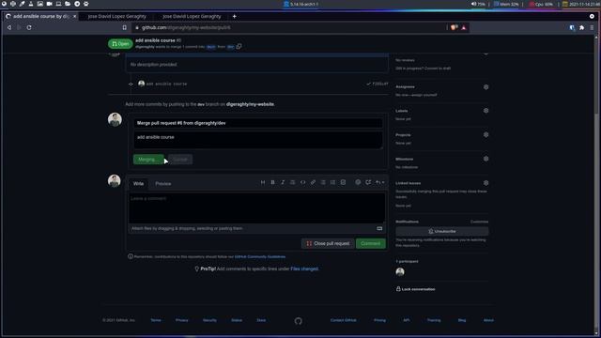Click the 'Convert to draft' link

(437, 69)
